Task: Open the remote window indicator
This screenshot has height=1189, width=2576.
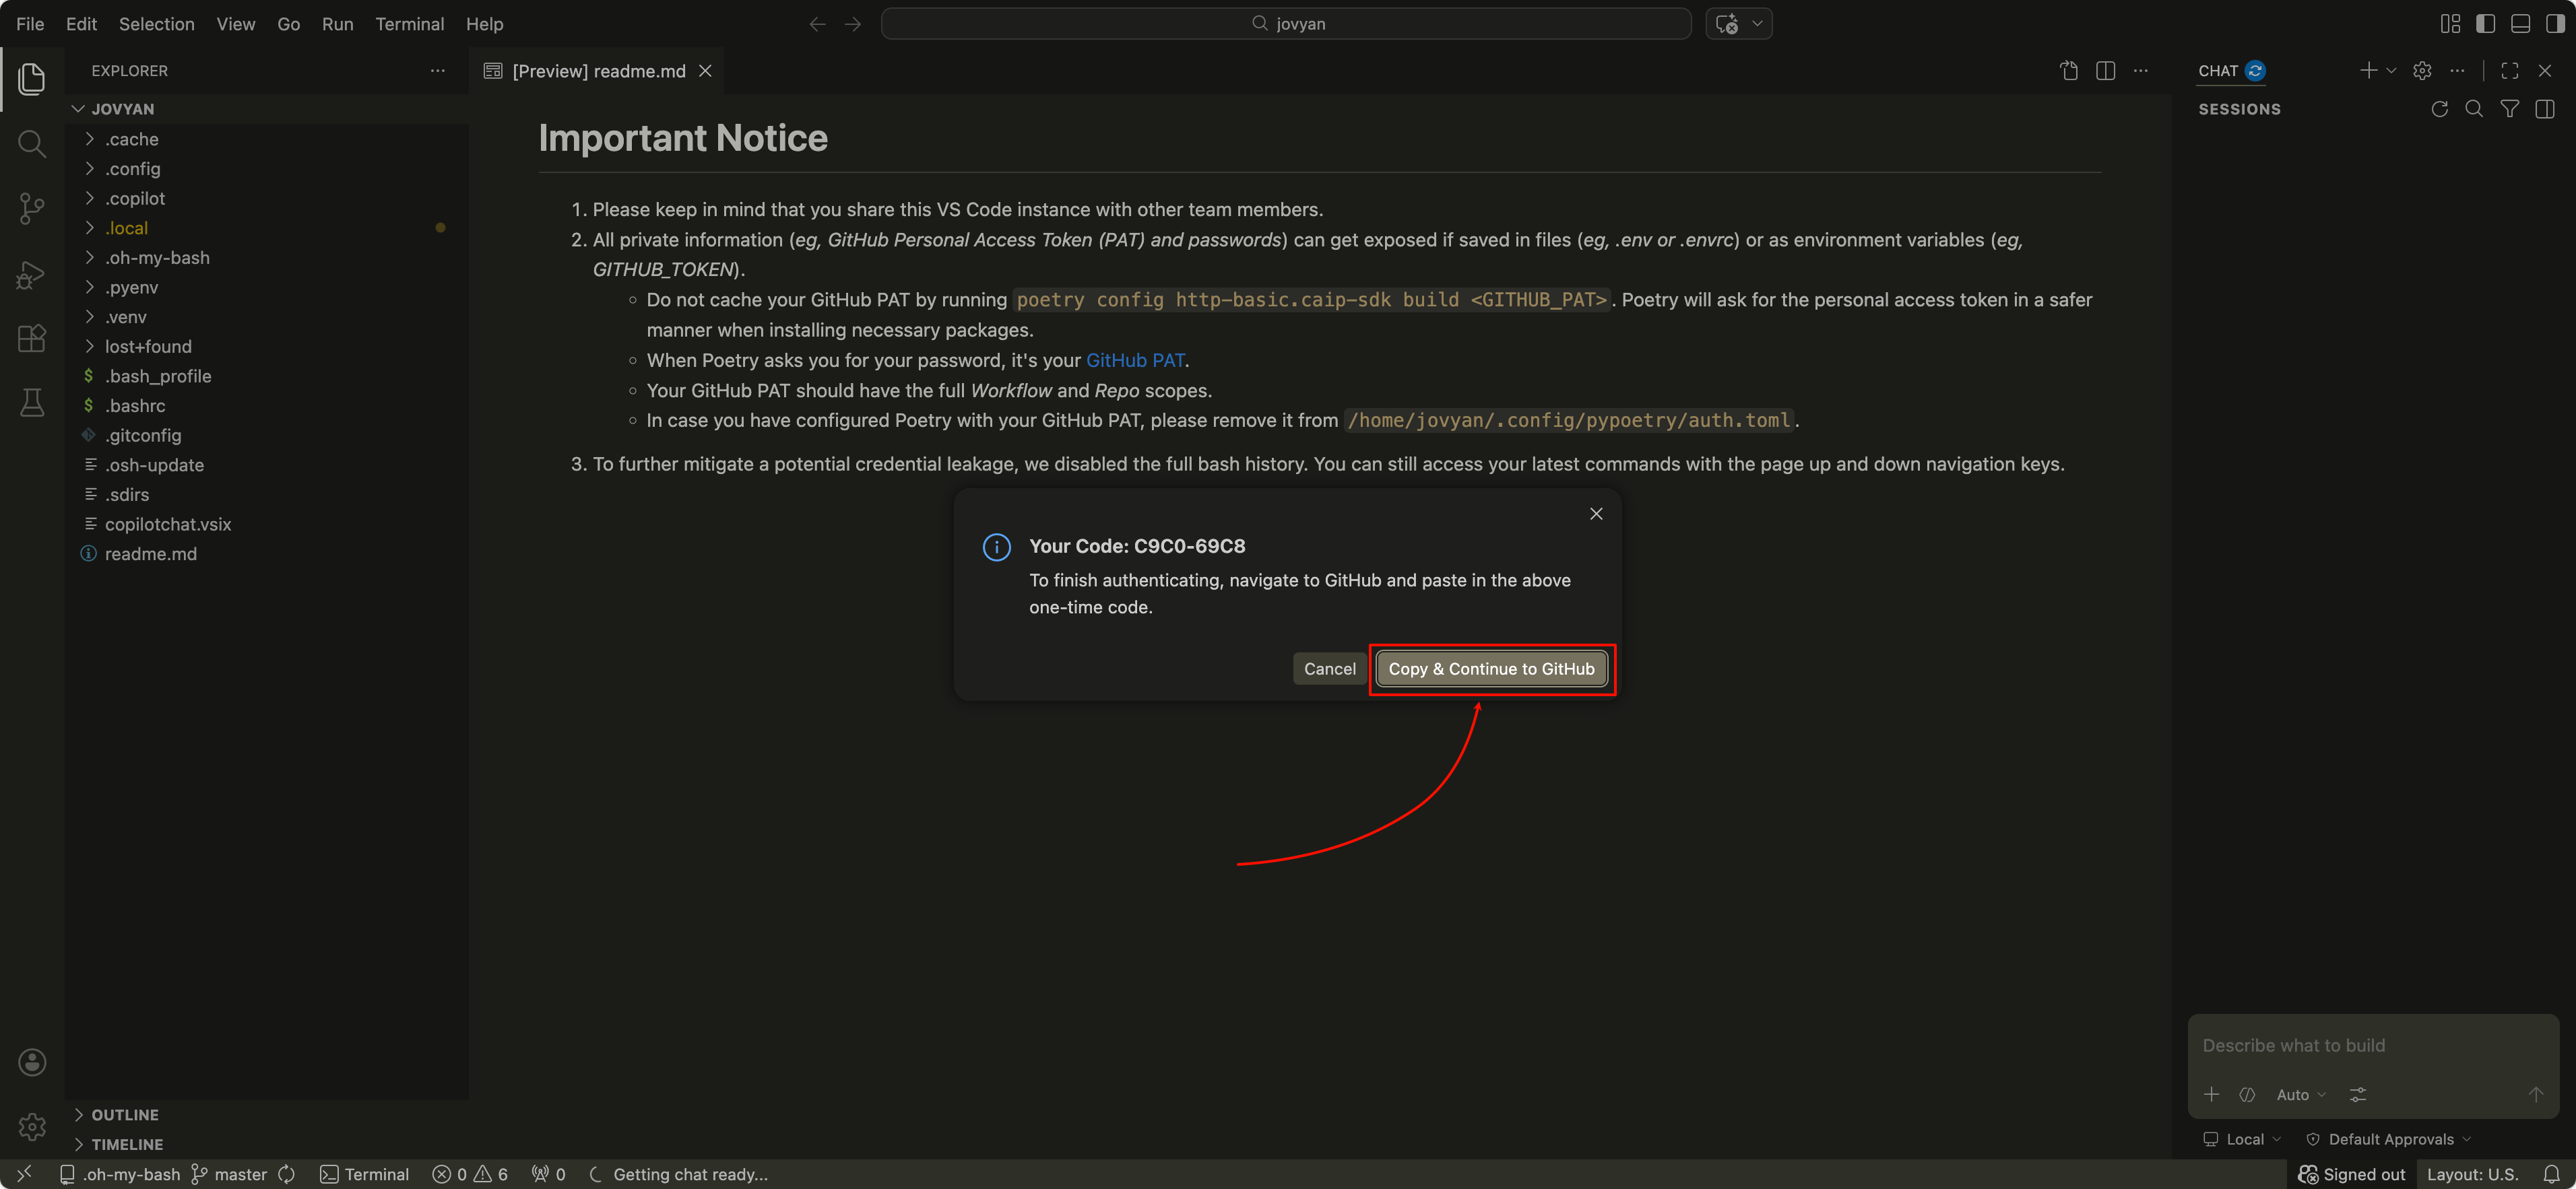Action: click(x=25, y=1174)
